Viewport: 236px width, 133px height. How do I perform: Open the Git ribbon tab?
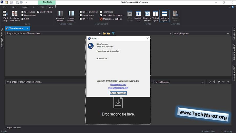pyautogui.click(x=34, y=7)
